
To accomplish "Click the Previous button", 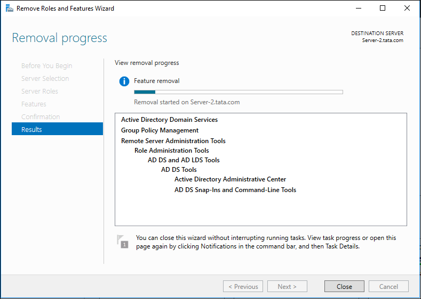I will [243, 286].
